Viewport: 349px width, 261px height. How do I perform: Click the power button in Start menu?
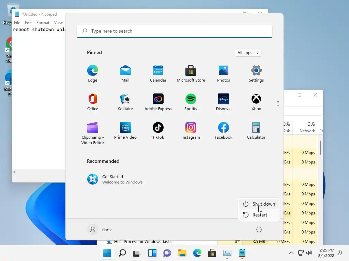(x=259, y=229)
